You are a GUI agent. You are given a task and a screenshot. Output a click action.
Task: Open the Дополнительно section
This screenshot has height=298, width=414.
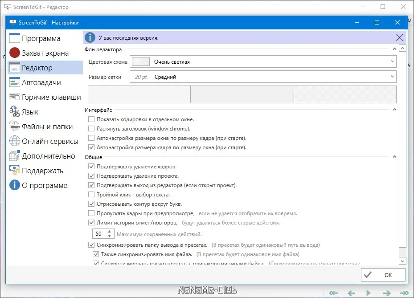45,156
